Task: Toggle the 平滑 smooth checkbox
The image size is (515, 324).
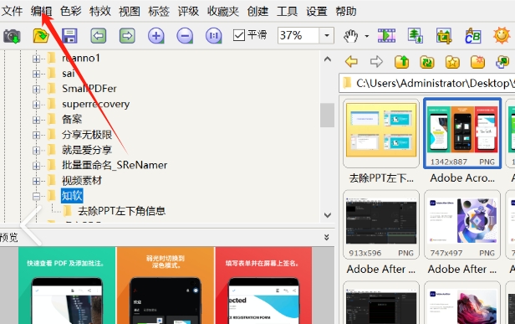Action: click(239, 35)
